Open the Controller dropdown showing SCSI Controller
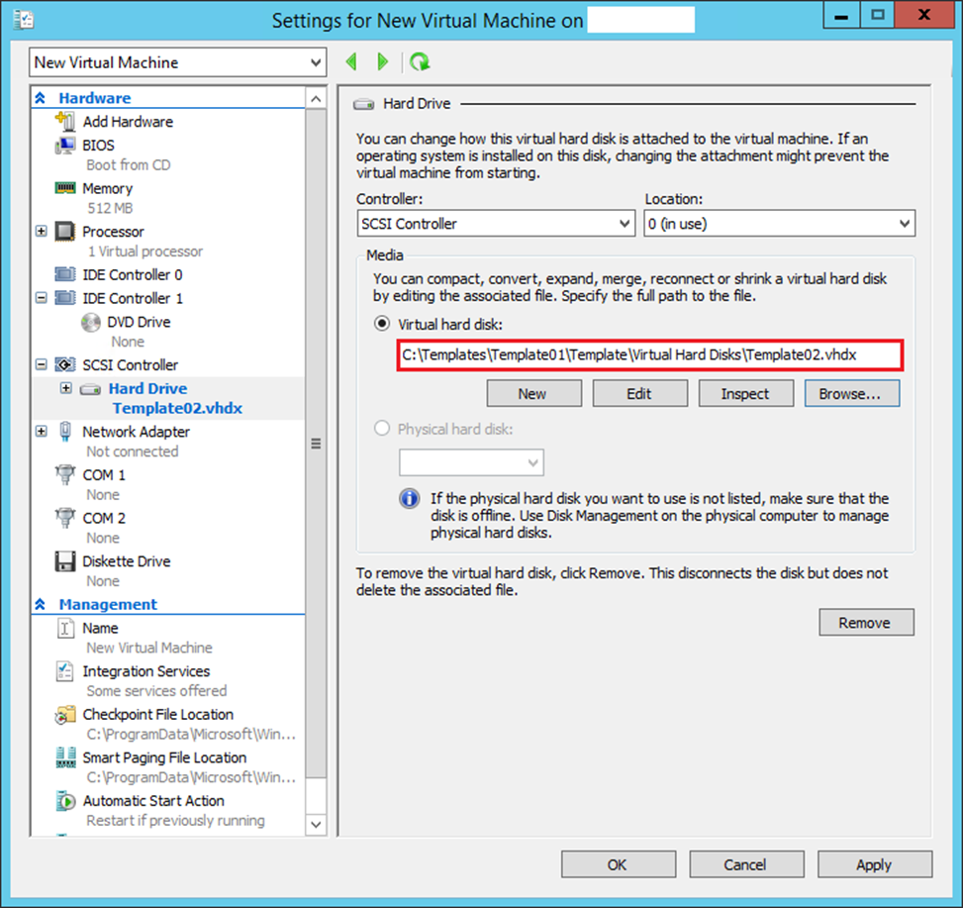The image size is (963, 908). 496,224
